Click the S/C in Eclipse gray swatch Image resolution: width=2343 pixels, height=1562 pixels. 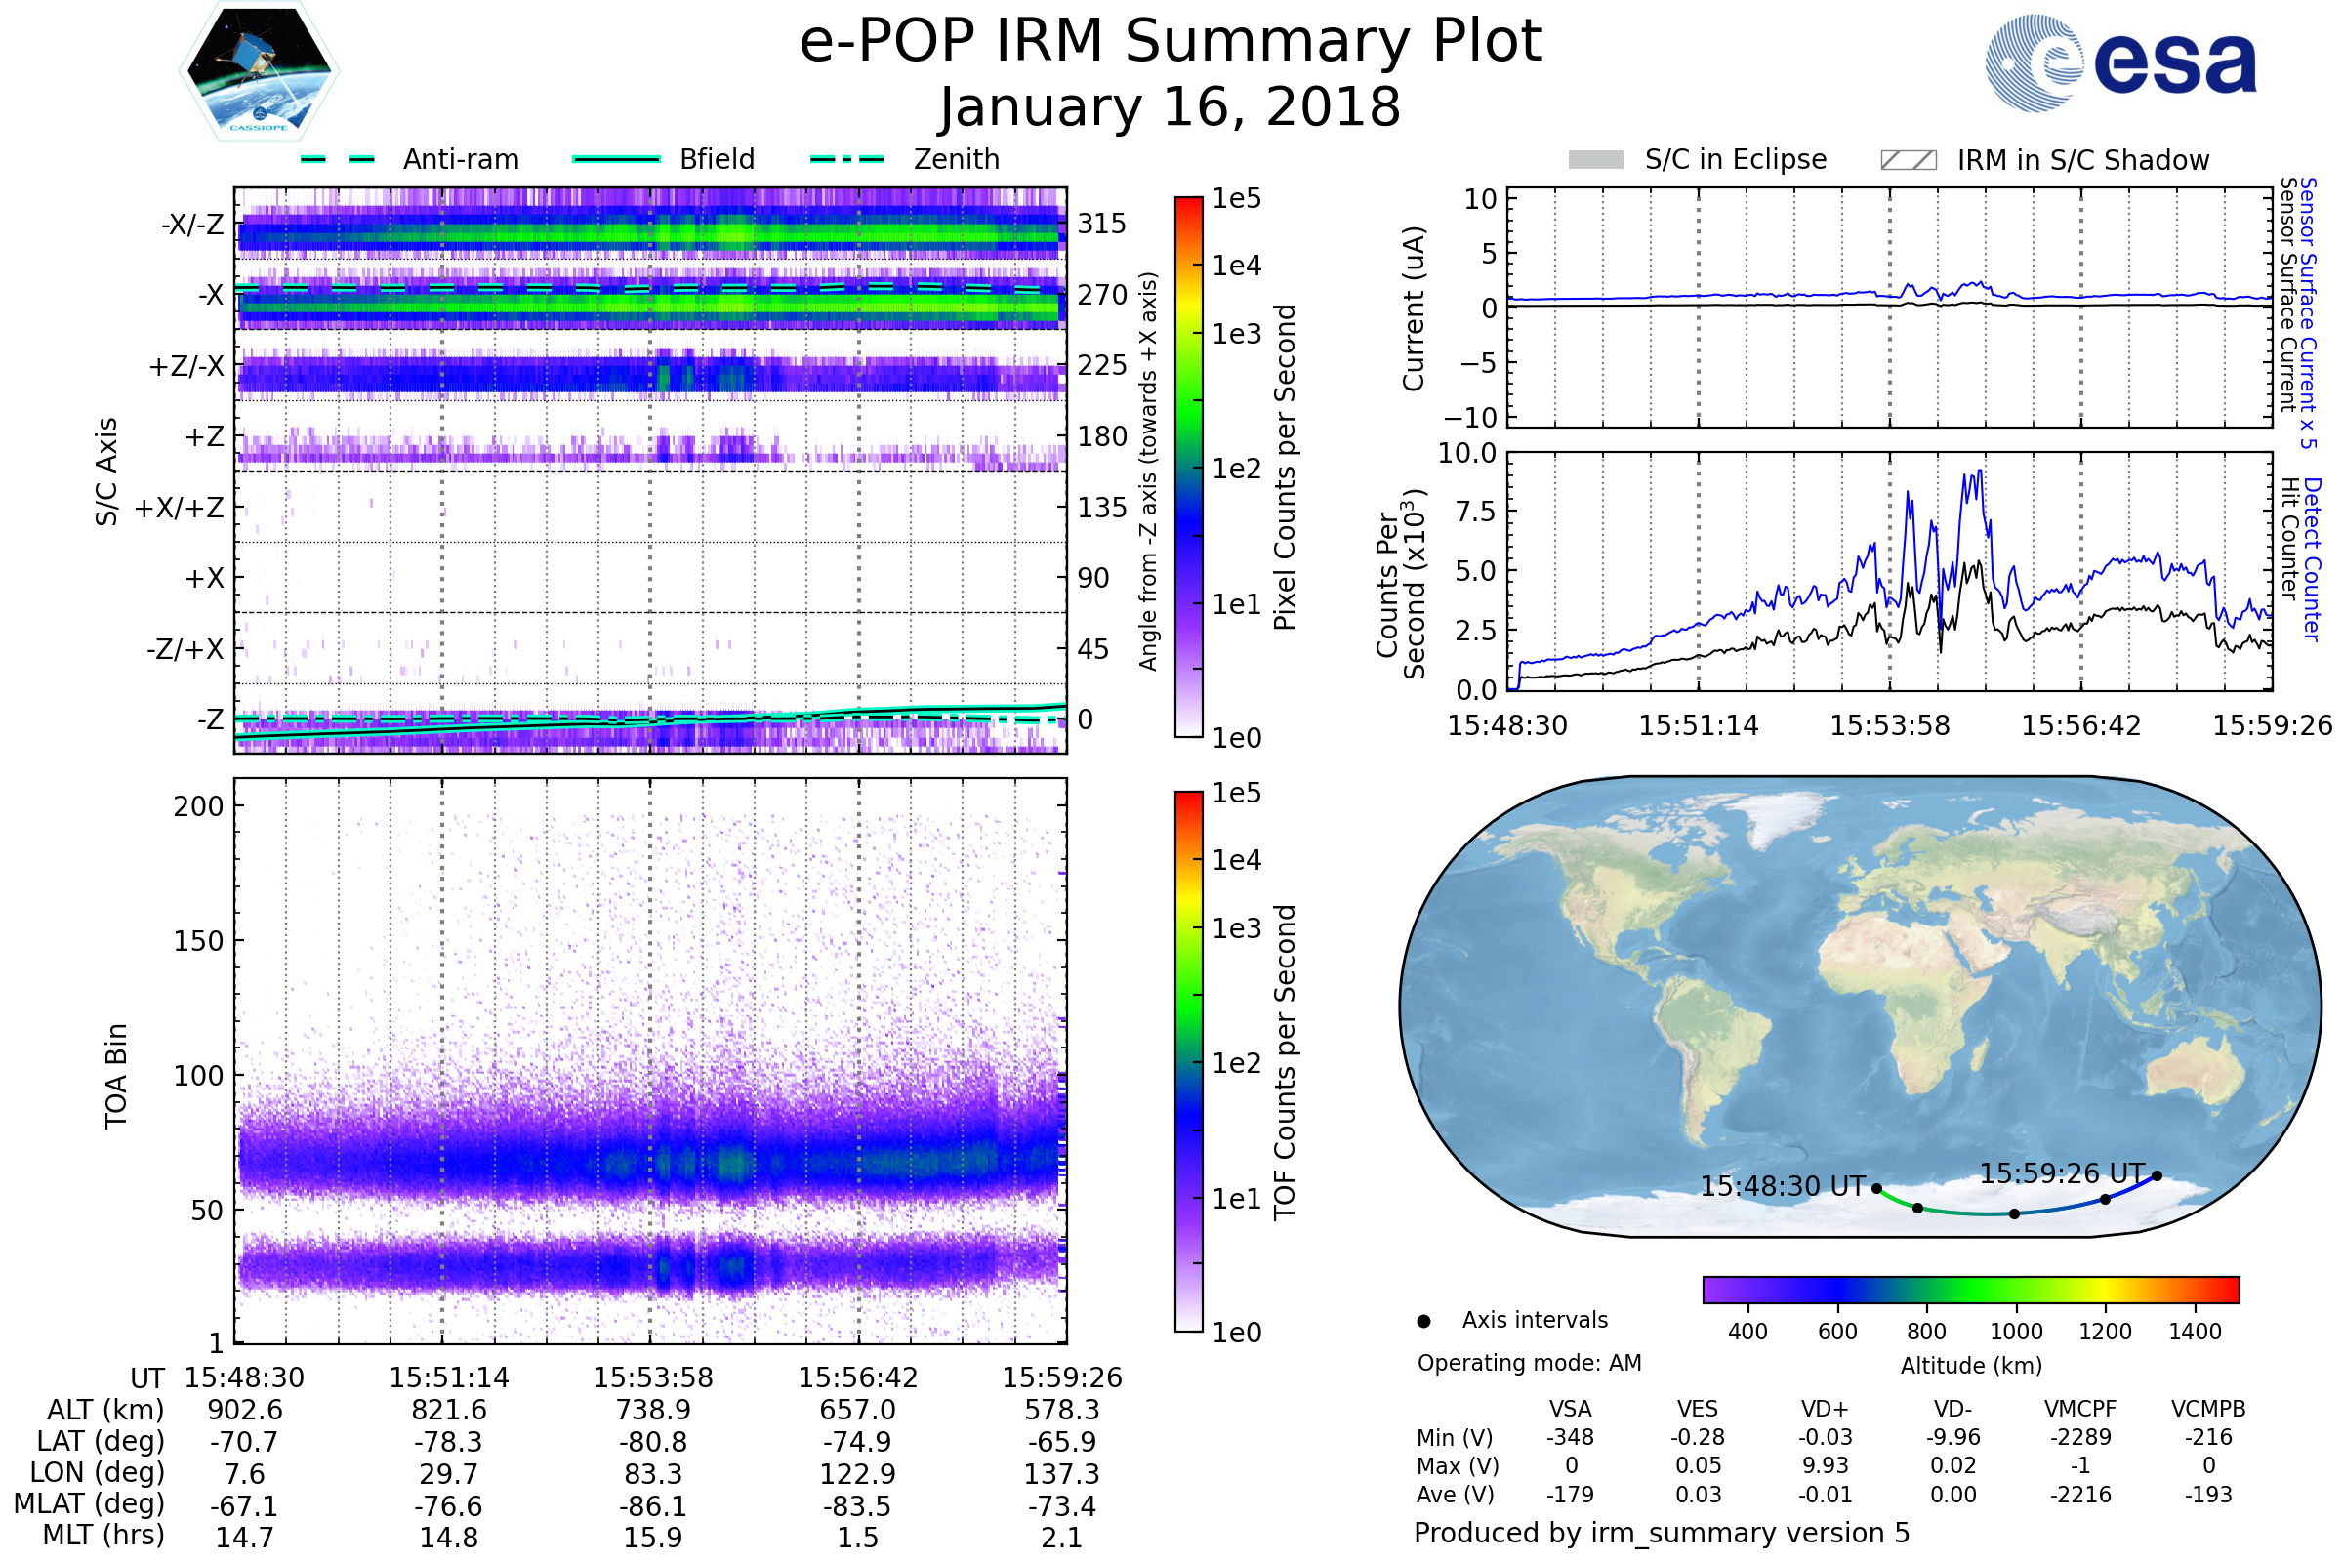click(1595, 160)
